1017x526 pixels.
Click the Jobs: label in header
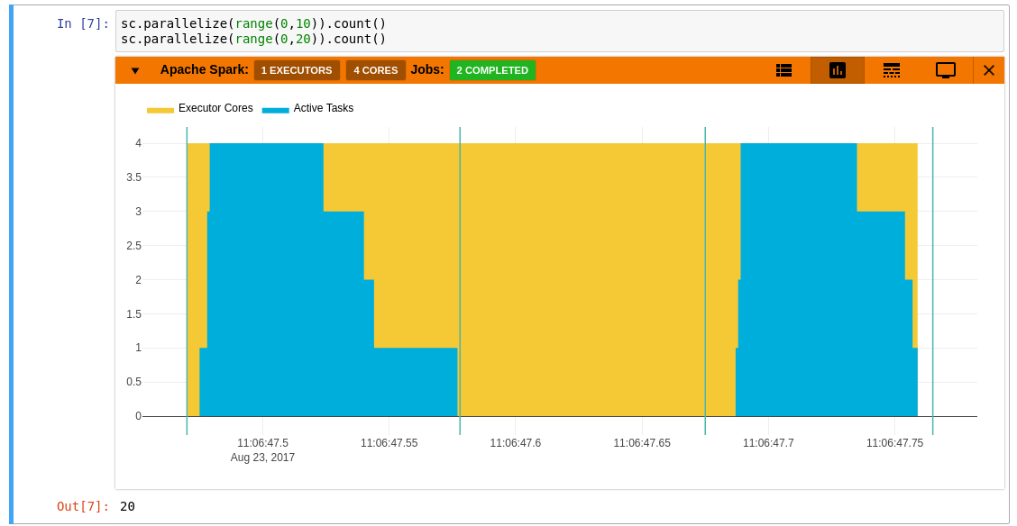coord(427,70)
